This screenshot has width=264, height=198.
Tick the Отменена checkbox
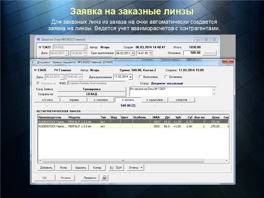pos(166,77)
